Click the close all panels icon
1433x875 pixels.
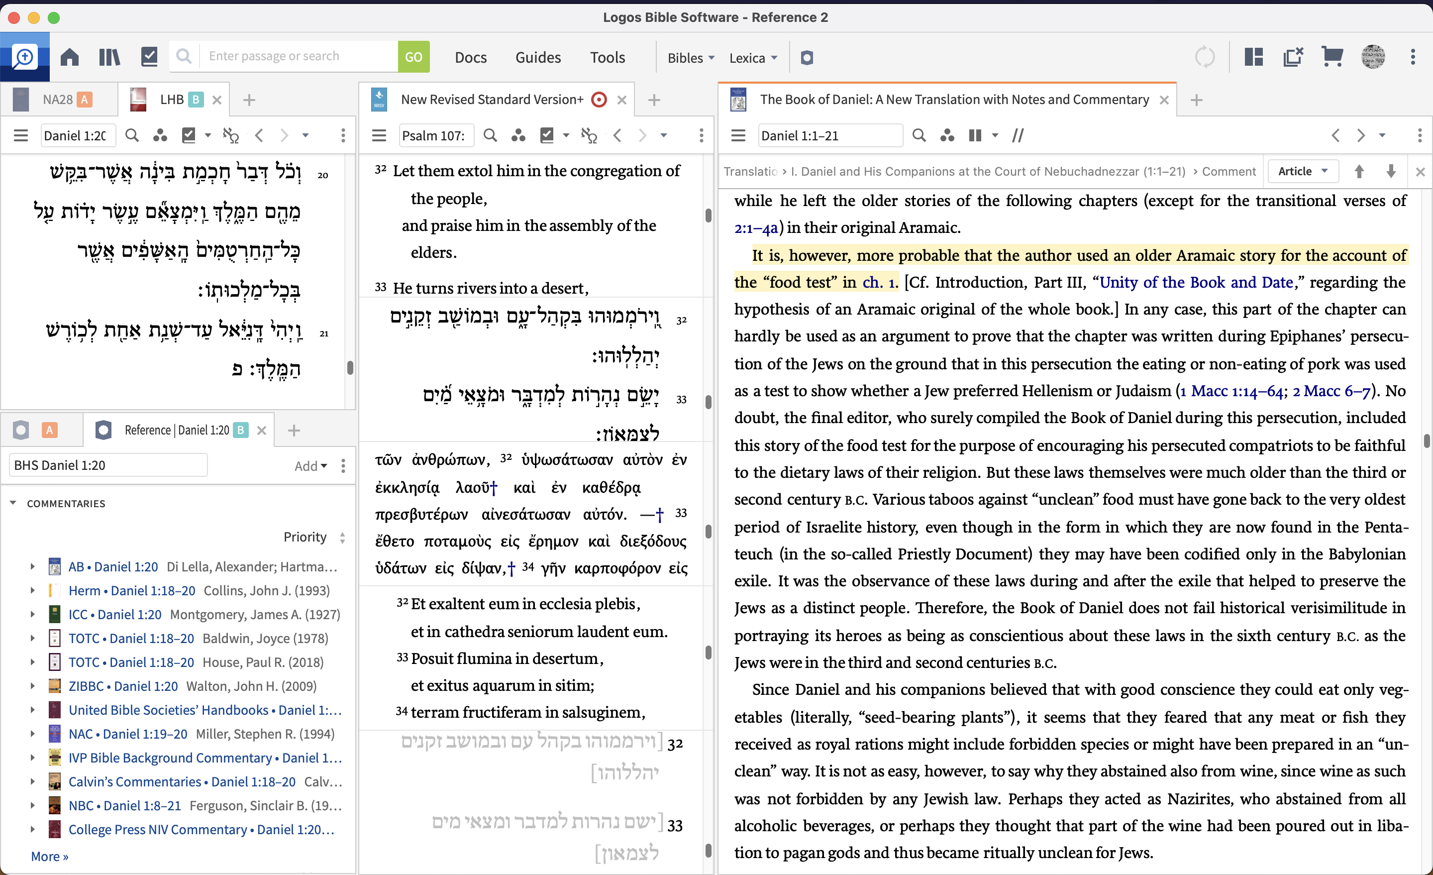(x=1293, y=57)
